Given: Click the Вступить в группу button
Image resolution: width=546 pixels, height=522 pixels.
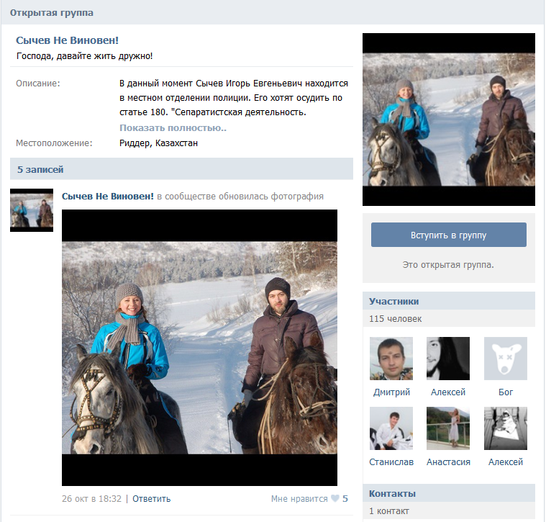Looking at the screenshot, I should 448,235.
